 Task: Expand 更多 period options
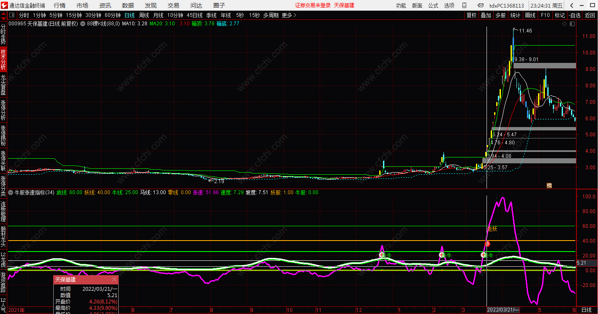click(289, 15)
